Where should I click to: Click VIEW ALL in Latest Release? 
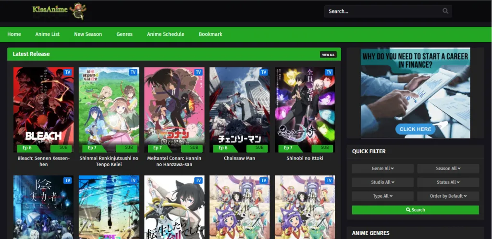(328, 55)
